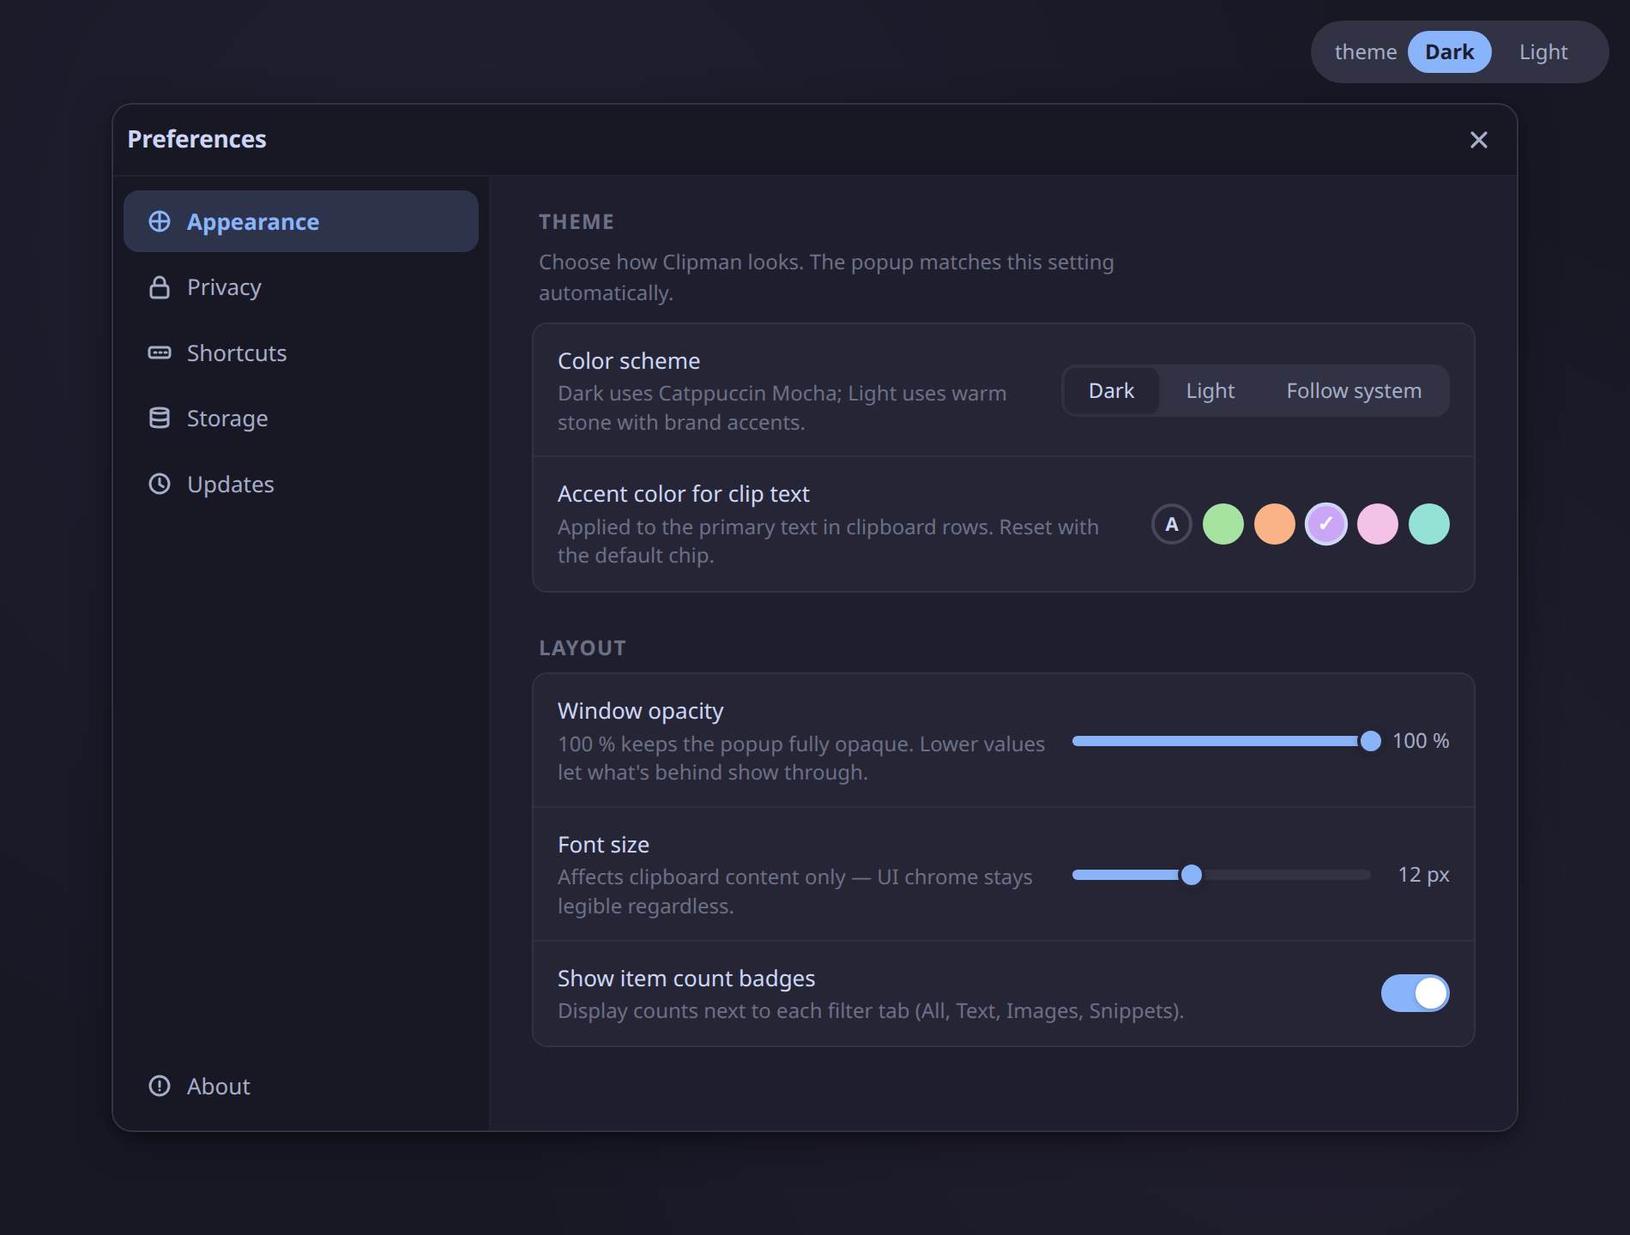Screen dimensions: 1630x1235
Task: Click the Shortcuts keyboard icon
Action: (160, 352)
